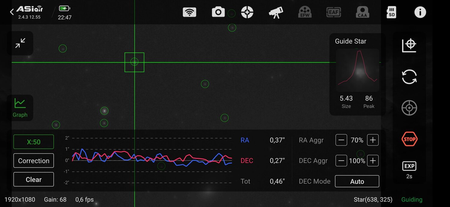450x207 pixels.
Task: Open the EFW filter wheel settings
Action: pos(304,12)
